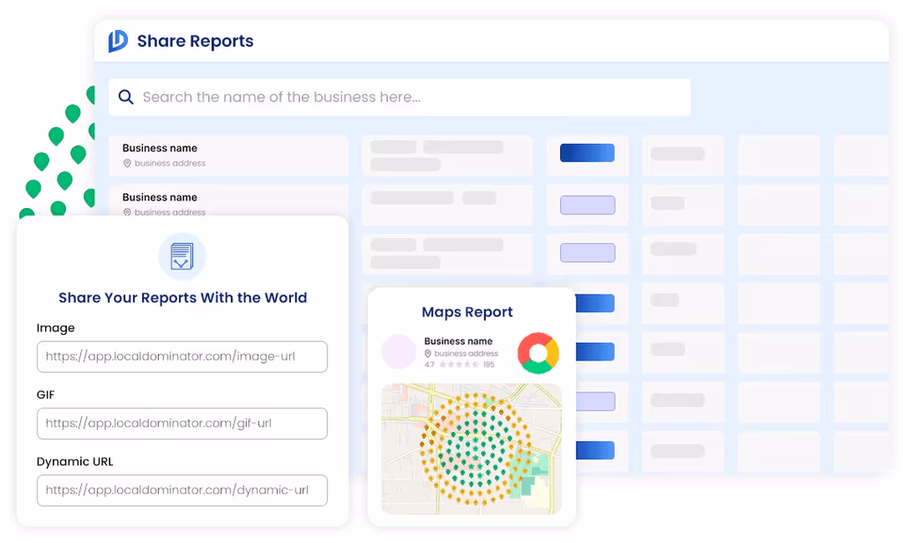Select the Dynamic URL field
Screen dimensions: 903x543
(x=182, y=491)
